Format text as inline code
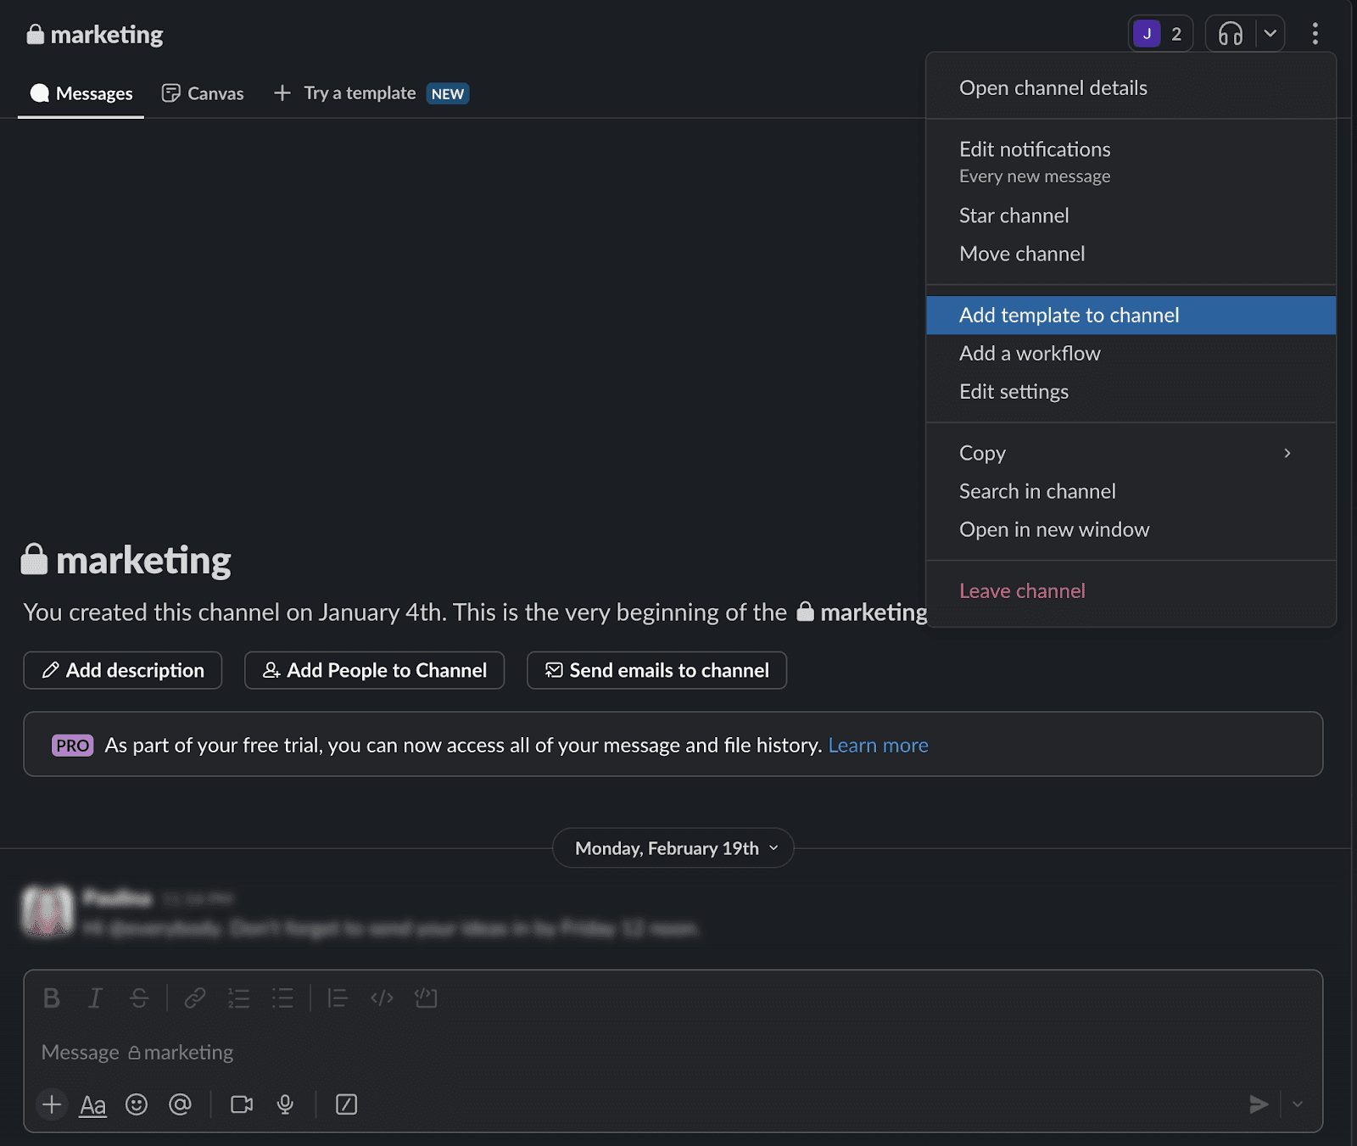The height and width of the screenshot is (1146, 1357). 382,998
